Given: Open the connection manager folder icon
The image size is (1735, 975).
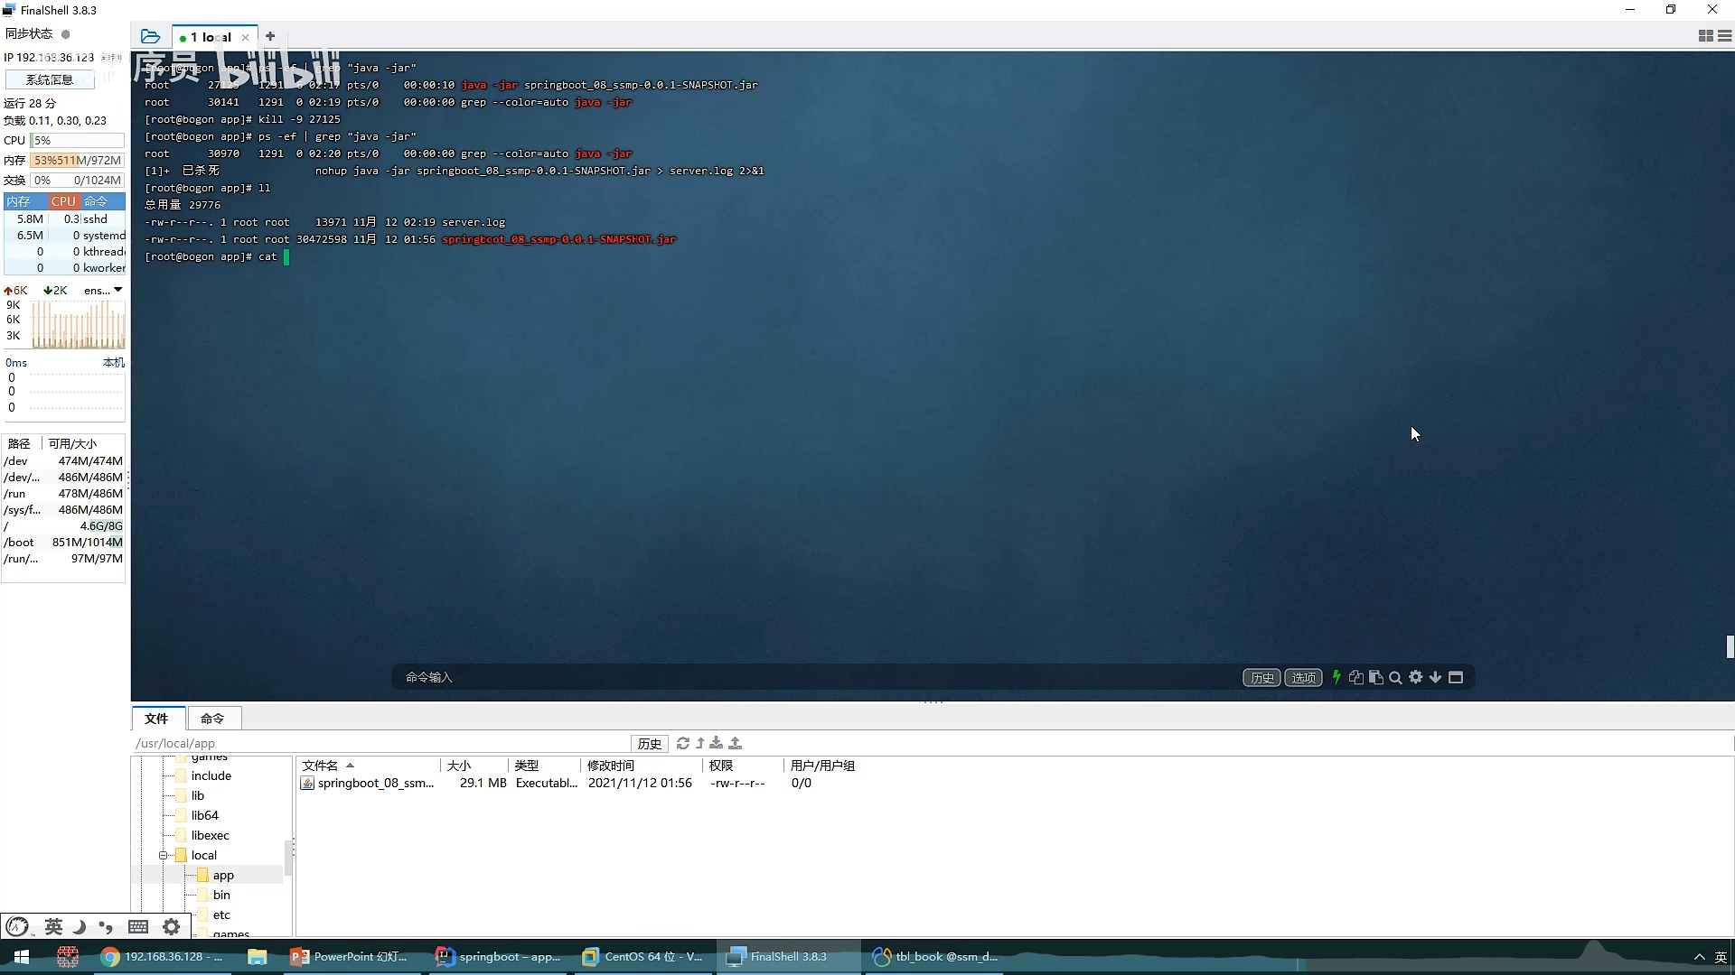Looking at the screenshot, I should (x=151, y=37).
